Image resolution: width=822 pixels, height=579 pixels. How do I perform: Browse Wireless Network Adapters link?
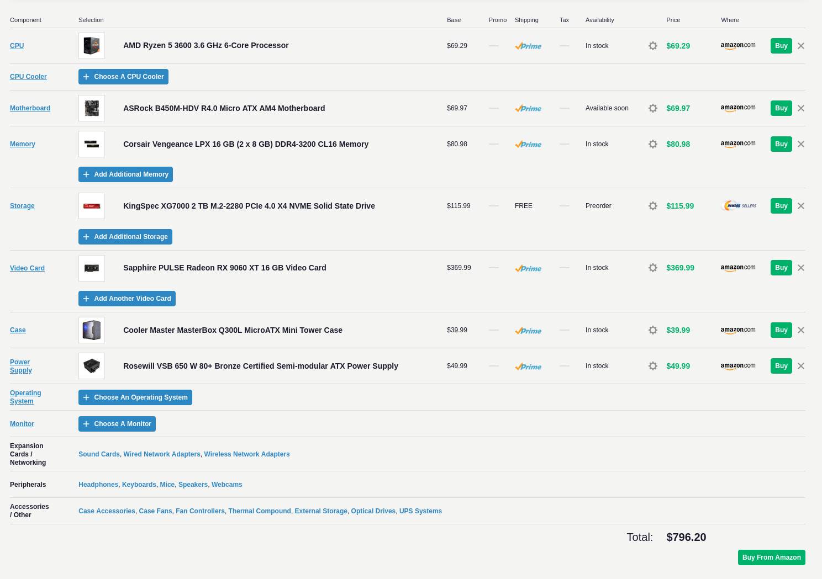pyautogui.click(x=247, y=454)
